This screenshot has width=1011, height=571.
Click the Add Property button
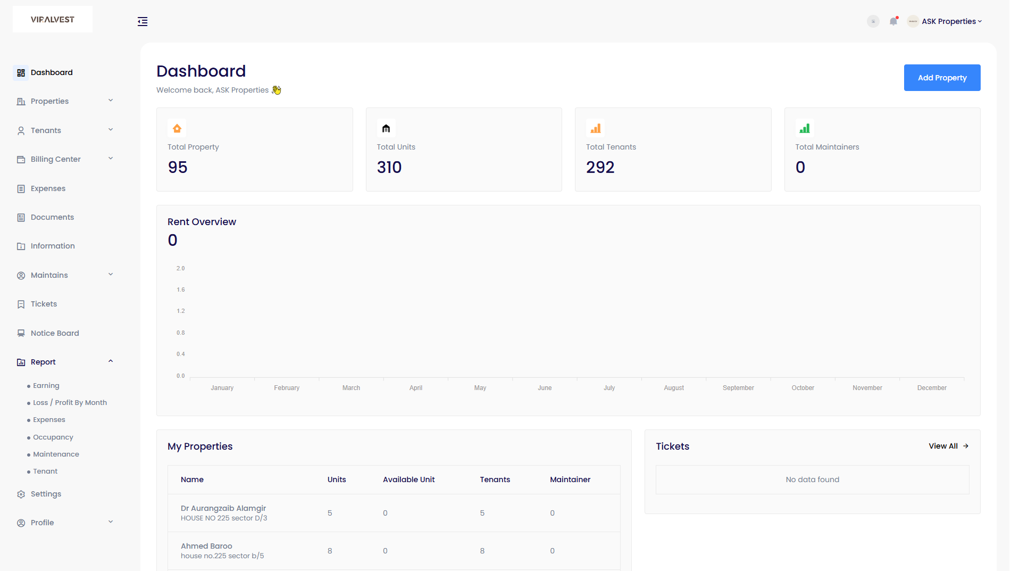(942, 78)
